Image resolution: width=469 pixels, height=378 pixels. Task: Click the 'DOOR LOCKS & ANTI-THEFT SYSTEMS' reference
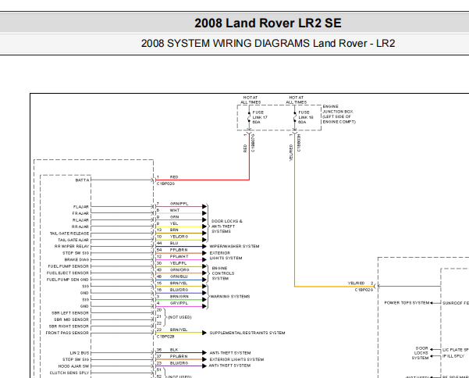point(227,226)
